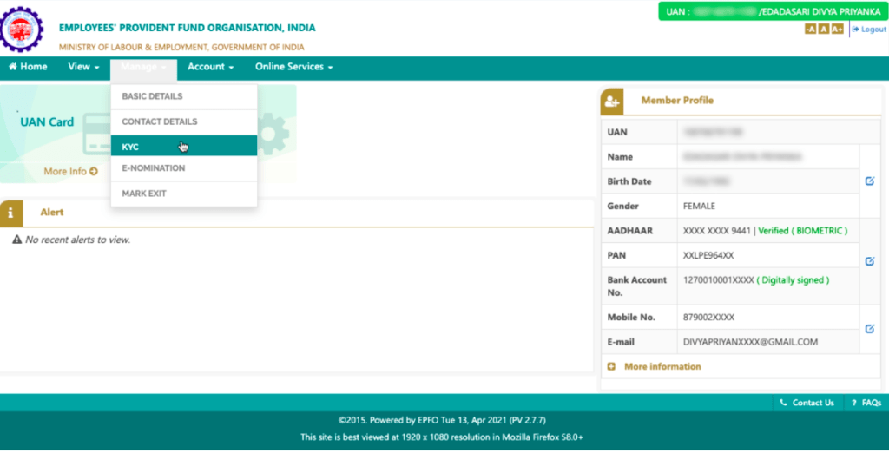Click the AADHAAR row label
The image size is (889, 453).
(629, 231)
